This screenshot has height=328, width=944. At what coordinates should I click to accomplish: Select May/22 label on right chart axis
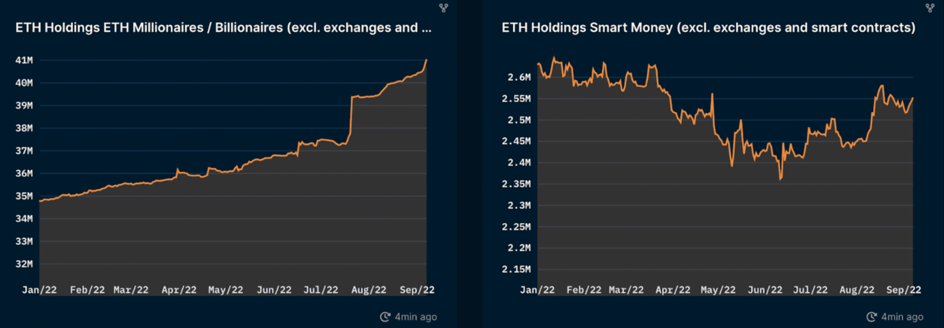pos(718,290)
